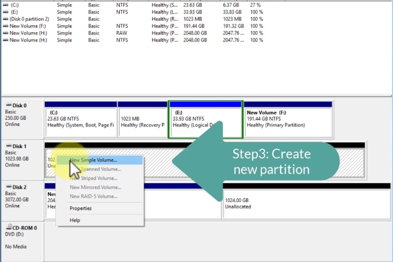Click the Disk 2 drive icon
This screenshot has width=393, height=262.
coord(7,187)
